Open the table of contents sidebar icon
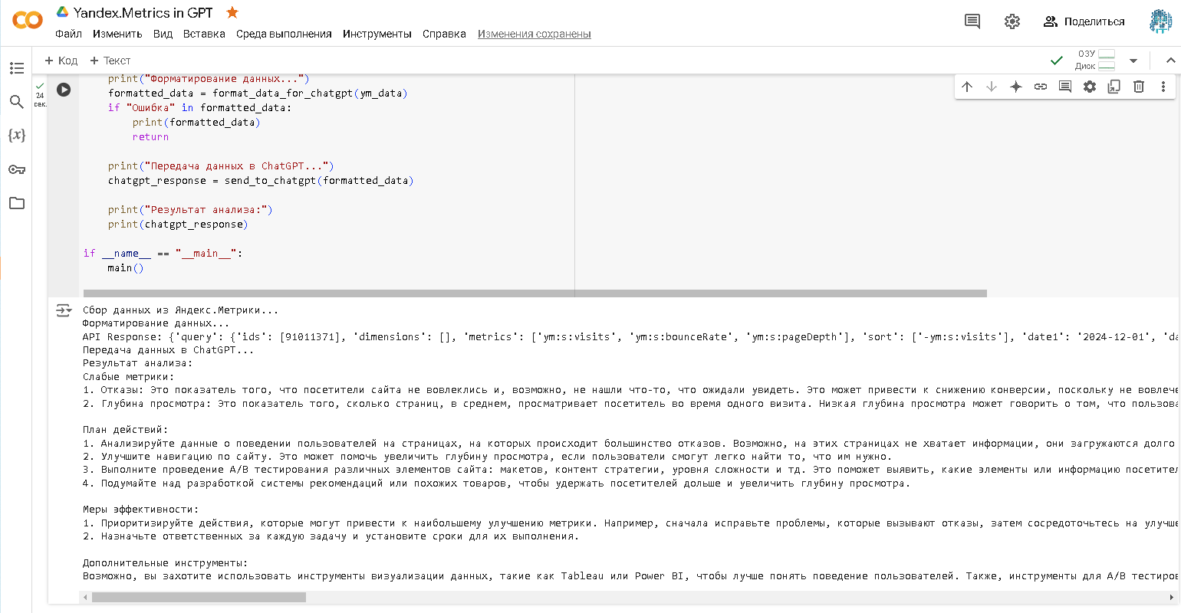 (x=17, y=68)
